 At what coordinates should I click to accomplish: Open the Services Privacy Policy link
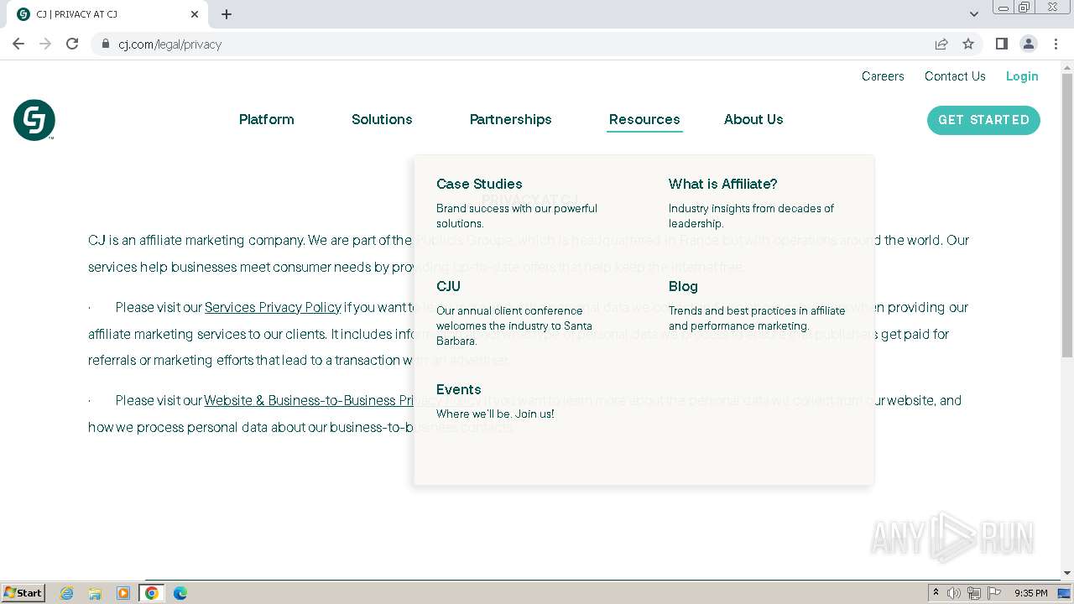(x=273, y=307)
